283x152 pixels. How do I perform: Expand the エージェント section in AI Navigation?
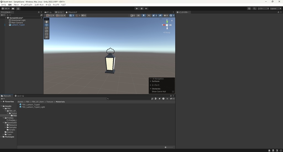(151, 85)
